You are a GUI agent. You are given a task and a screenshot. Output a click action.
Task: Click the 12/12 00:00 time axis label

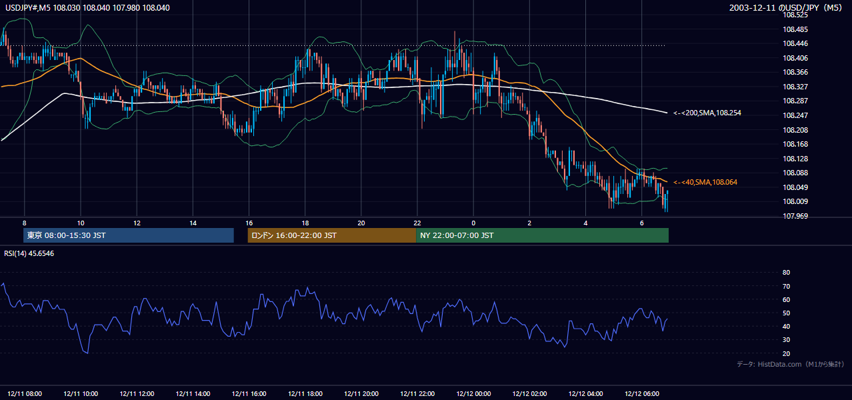(473, 394)
